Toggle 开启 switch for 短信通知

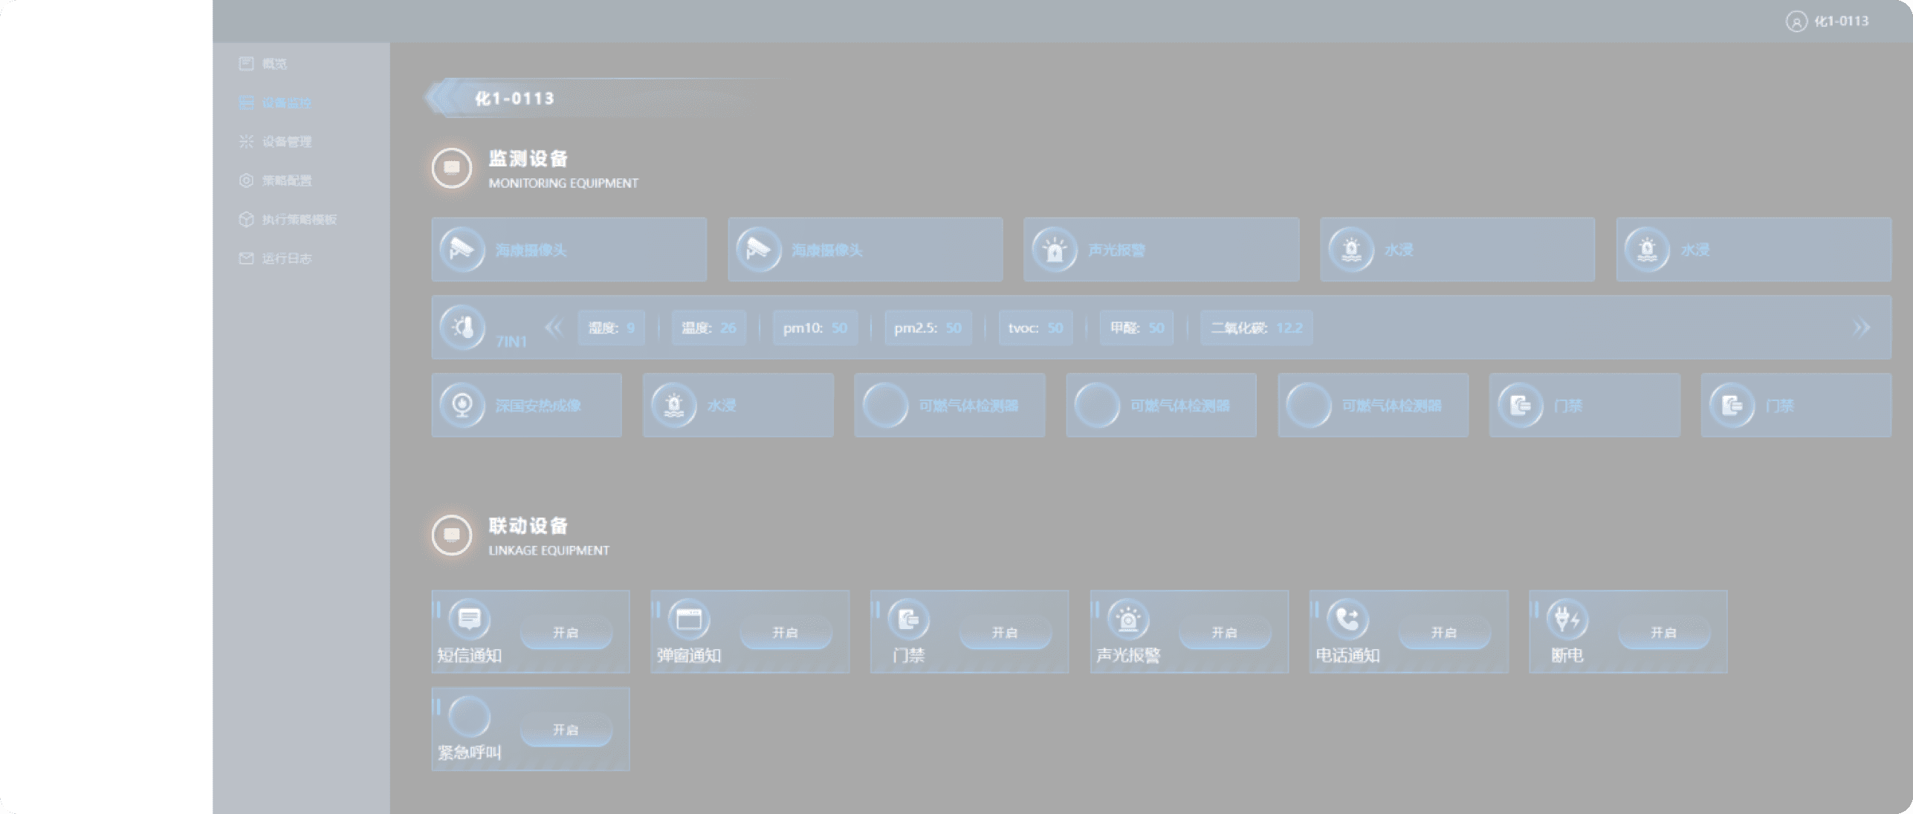tap(566, 632)
